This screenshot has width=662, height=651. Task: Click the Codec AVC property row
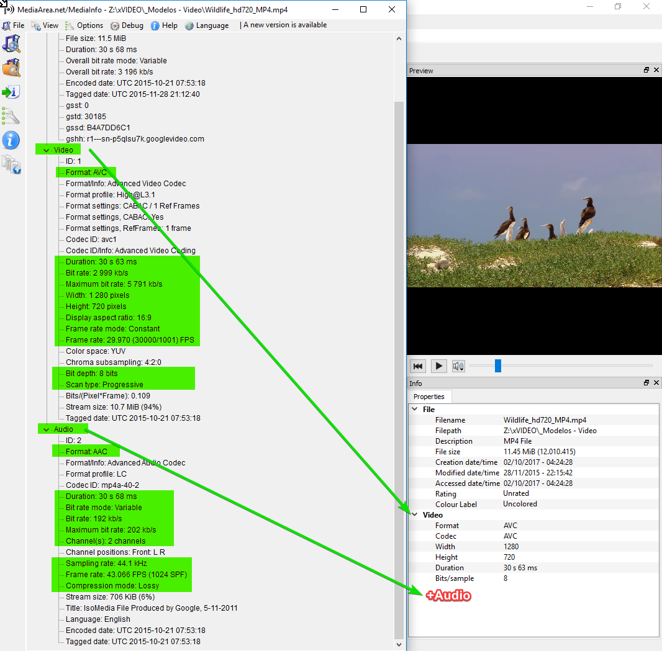(x=533, y=536)
